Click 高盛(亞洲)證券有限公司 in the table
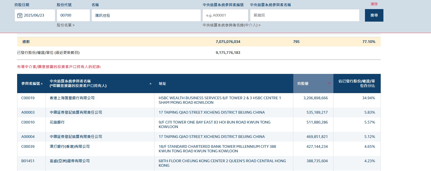Screen dimensions: 431x171 coord(70,161)
